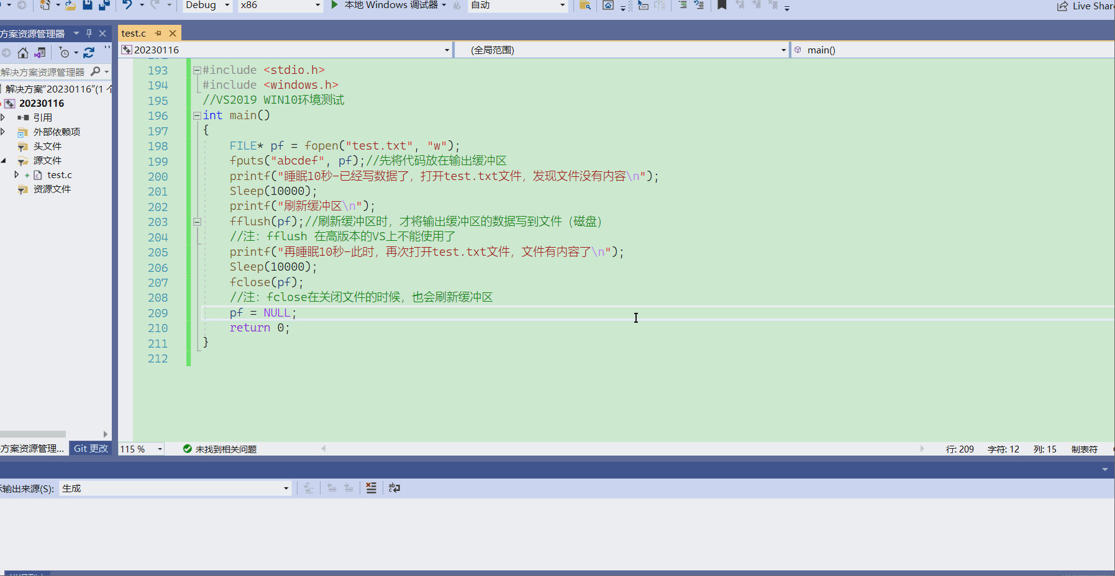
Task: Collapse the #include block at line 193
Action: tap(197, 70)
